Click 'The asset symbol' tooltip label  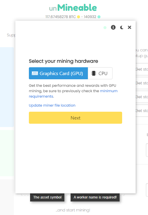(47, 197)
